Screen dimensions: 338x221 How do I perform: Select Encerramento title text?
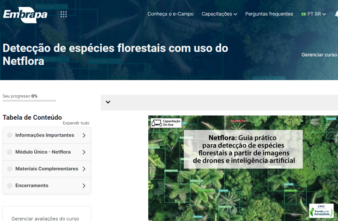pos(32,186)
